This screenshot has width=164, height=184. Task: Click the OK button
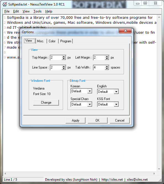coord(98,120)
